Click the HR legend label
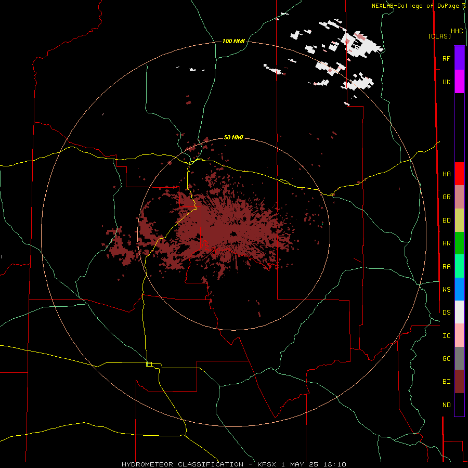468x468 pixels. click(x=446, y=243)
